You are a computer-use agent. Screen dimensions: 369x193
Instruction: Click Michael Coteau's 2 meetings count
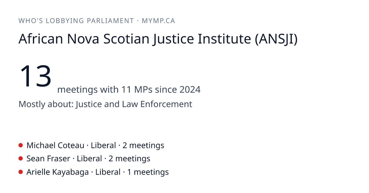143,145
